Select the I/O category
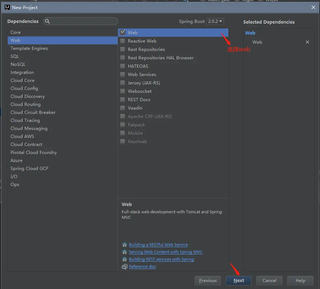320x289 pixels. pyautogui.click(x=62, y=176)
